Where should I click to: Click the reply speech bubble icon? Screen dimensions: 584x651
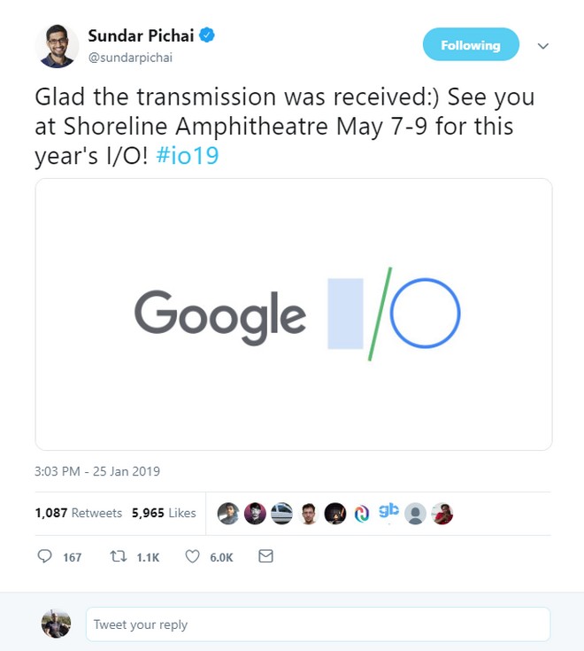[x=45, y=556]
